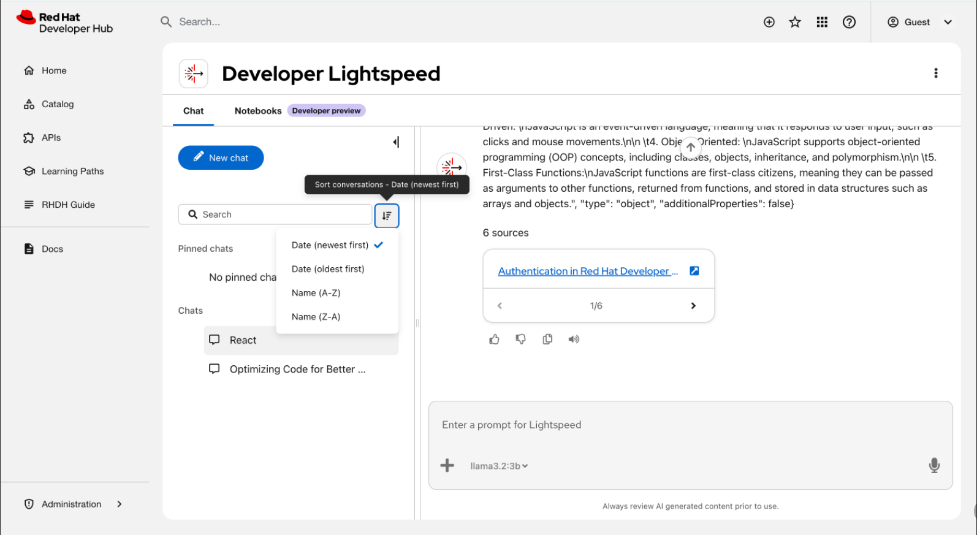Screen dimensions: 977x535
Task: Open the help question mark icon
Action: pyautogui.click(x=849, y=22)
